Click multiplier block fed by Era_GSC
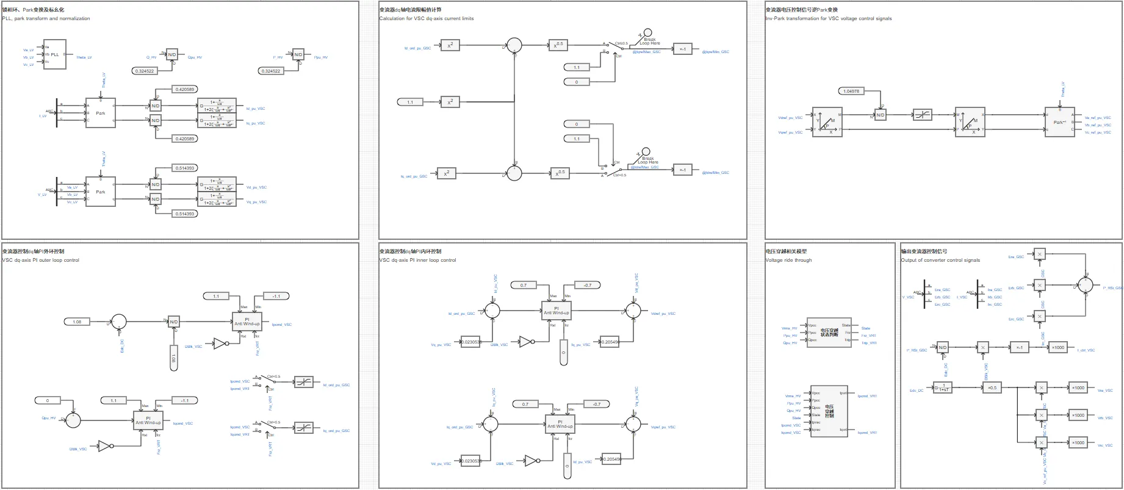 point(1040,254)
